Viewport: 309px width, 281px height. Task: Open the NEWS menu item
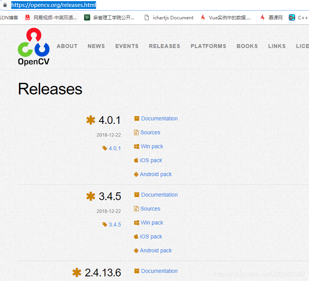(96, 46)
